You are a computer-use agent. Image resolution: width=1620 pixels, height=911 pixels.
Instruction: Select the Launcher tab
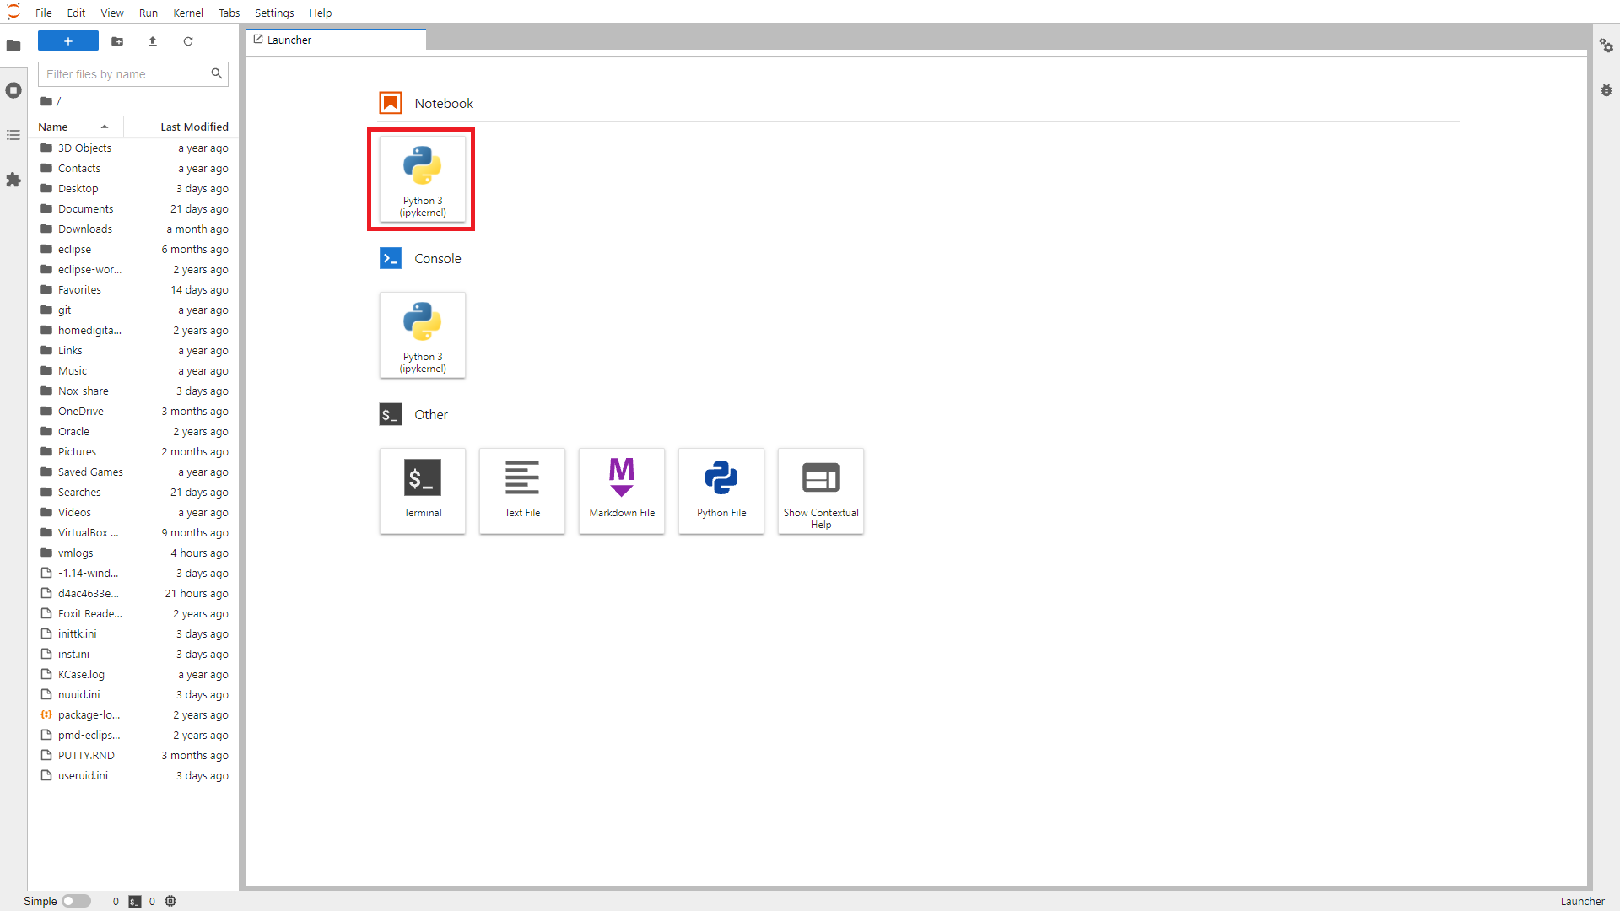pyautogui.click(x=289, y=40)
